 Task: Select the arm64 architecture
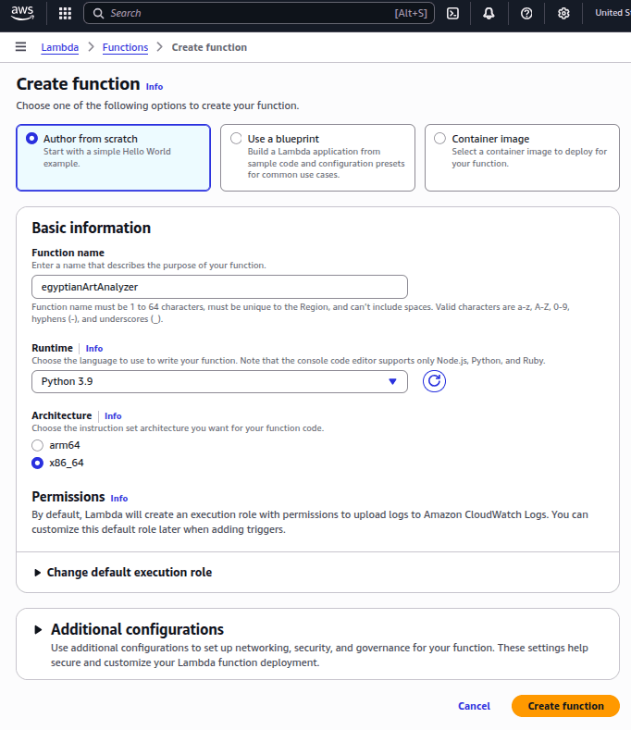38,445
